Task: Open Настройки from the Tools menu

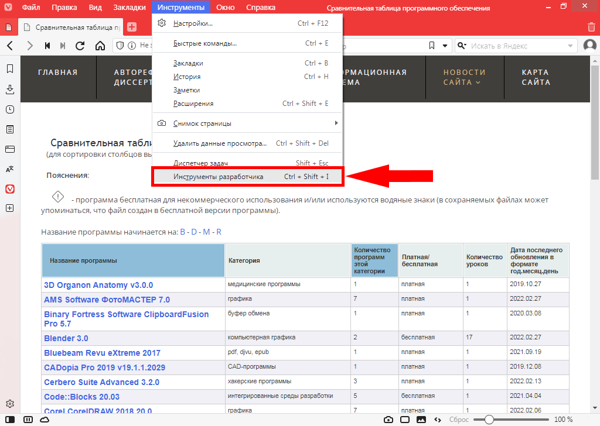Action: (193, 23)
